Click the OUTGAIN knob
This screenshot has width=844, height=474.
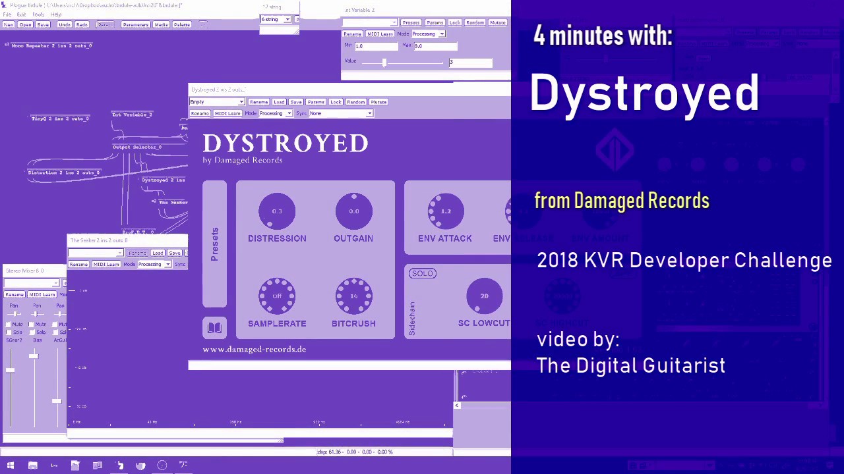pyautogui.click(x=354, y=211)
